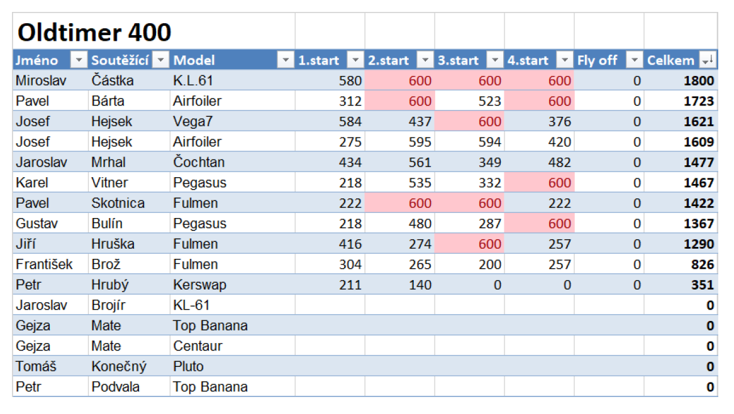Click the Kerswap model cell
Screen dimensions: 734x414
point(232,285)
